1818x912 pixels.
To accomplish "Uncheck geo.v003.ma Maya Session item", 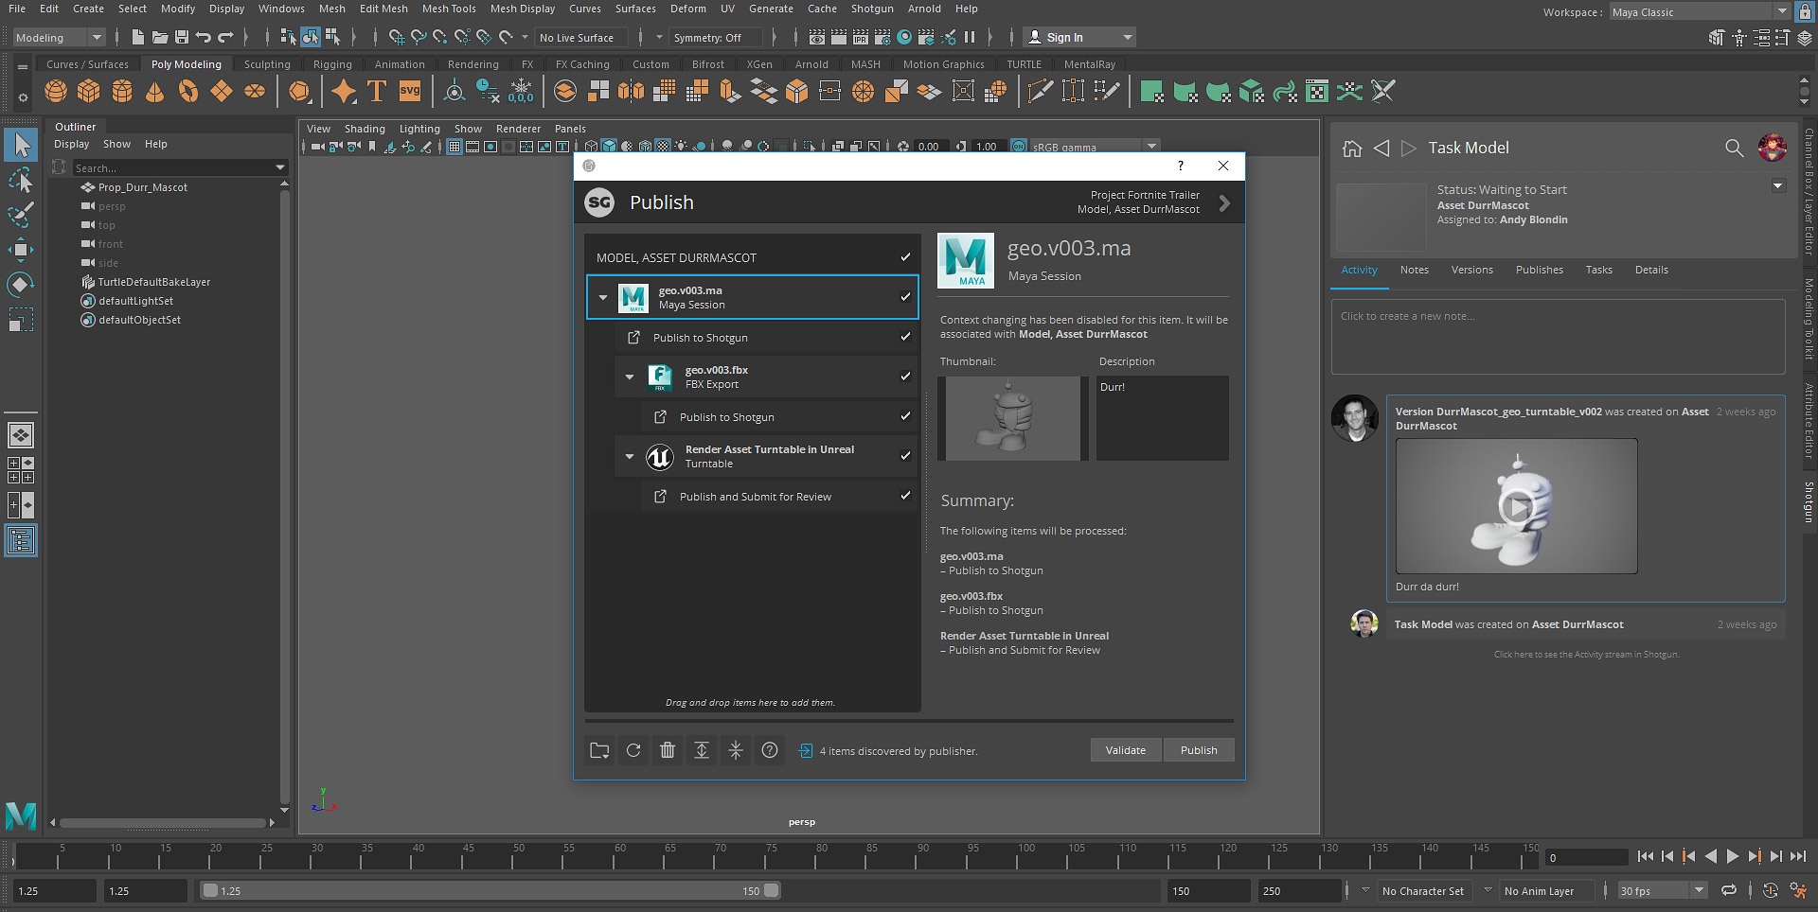I will (x=905, y=297).
